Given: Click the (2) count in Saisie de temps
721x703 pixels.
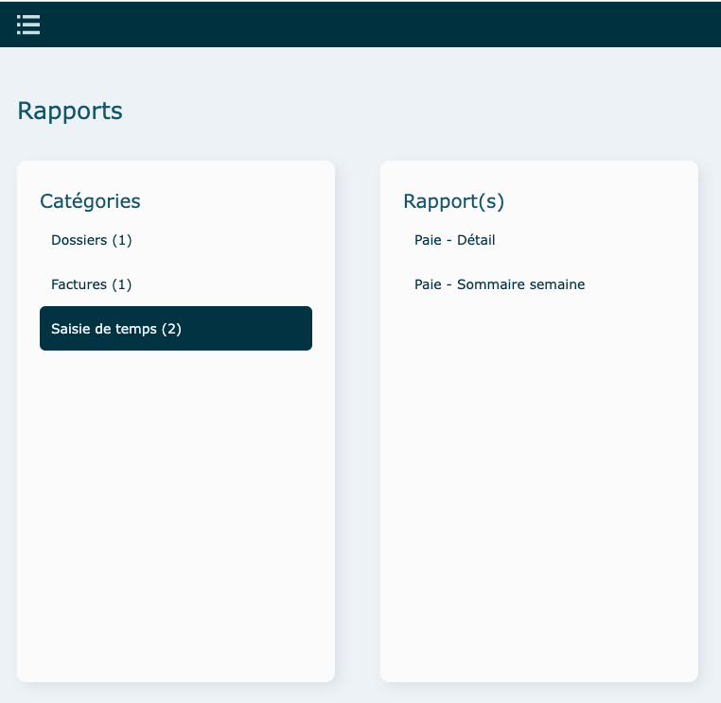Looking at the screenshot, I should point(171,329).
